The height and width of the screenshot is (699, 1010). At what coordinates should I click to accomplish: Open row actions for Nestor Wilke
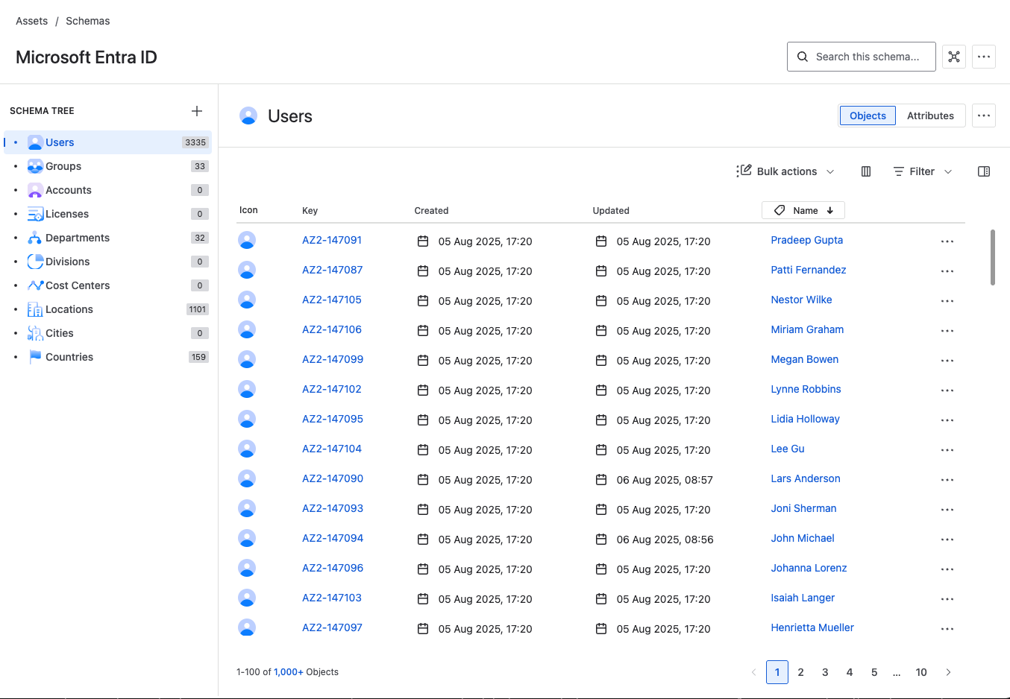tap(947, 301)
